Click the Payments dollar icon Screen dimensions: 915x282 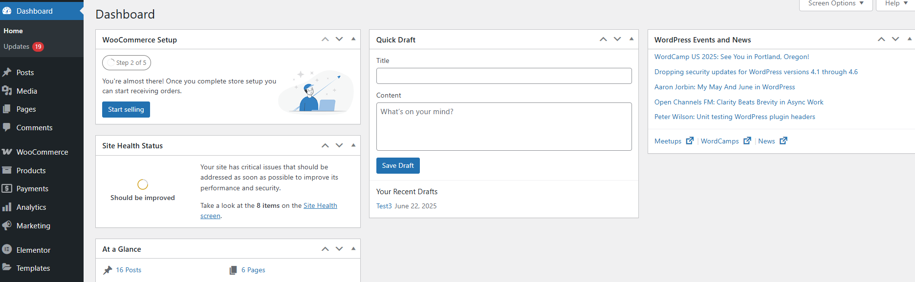tap(7, 188)
